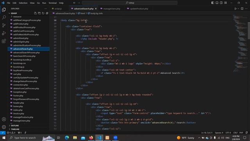Viewport: 250px width, 141px height.
Task: Expand the OUTLINE section
Action: coord(15,126)
